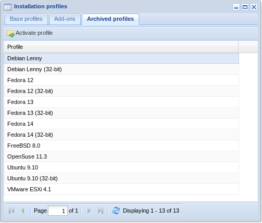Screen dimensions: 262x223
Task: Click the Activate profile folder icon
Action: (10, 33)
